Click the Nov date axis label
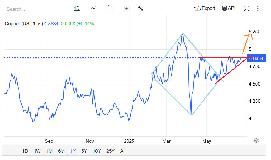This screenshot has width=271, height=160. point(90,141)
